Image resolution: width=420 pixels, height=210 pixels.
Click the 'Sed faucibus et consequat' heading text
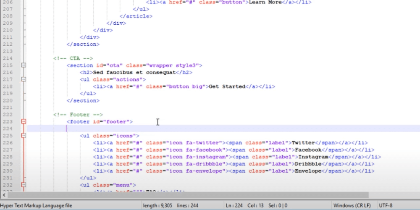point(134,72)
